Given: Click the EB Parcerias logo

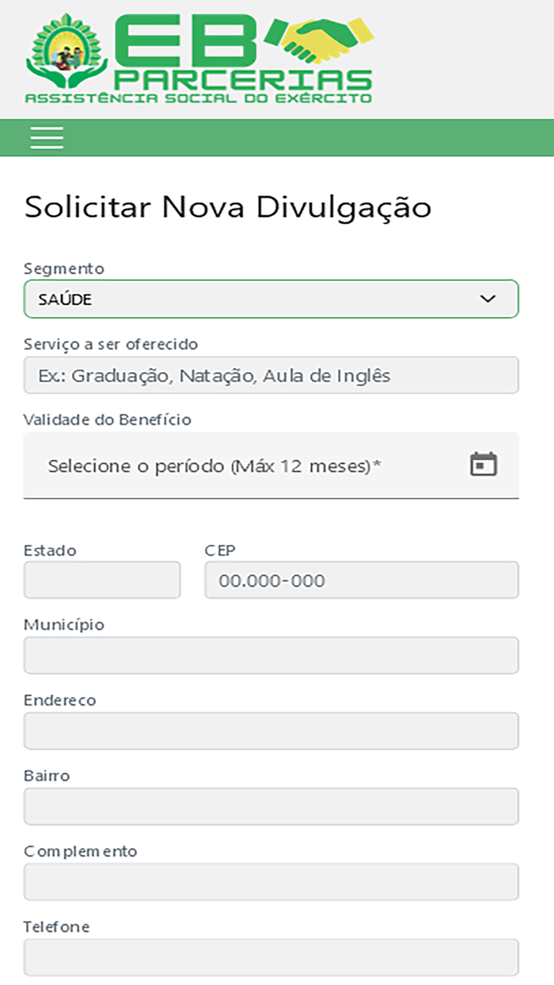Looking at the screenshot, I should click(190, 55).
